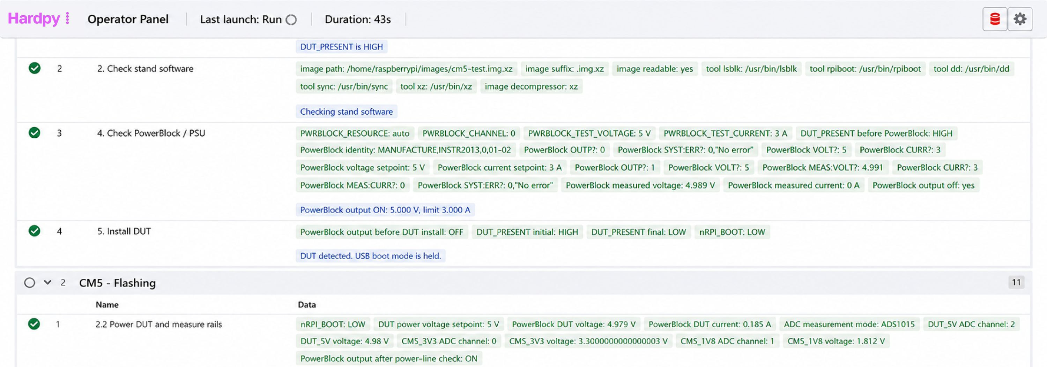Image resolution: width=1047 pixels, height=367 pixels.
Task: Click 'DUT_PRESENT before PowerBlock: HIGH' chip
Action: [876, 133]
